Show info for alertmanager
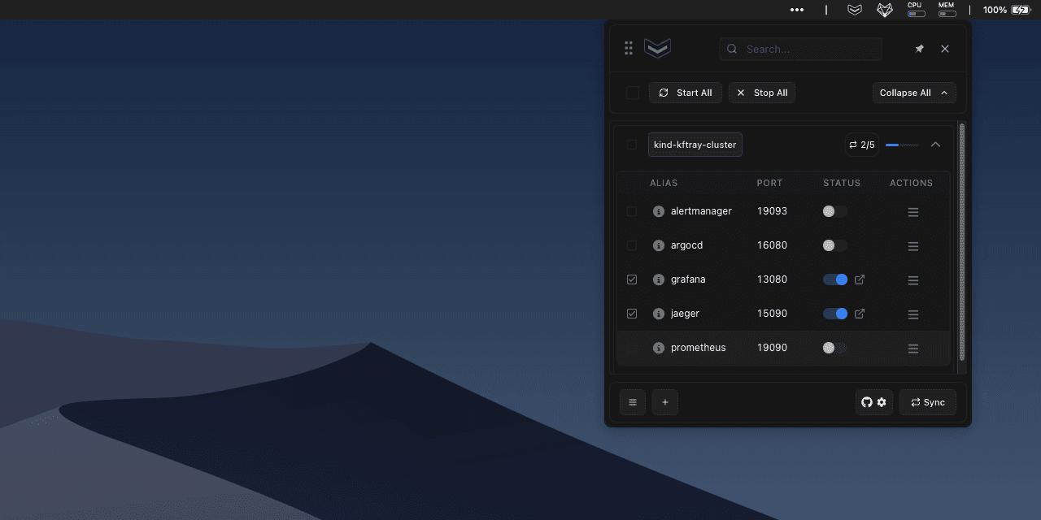The width and height of the screenshot is (1041, 520). tap(659, 211)
